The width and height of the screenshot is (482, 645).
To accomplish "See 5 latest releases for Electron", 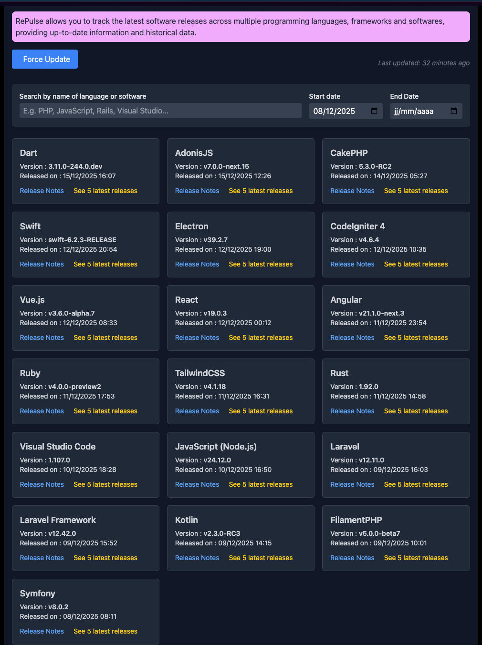I will tap(261, 264).
